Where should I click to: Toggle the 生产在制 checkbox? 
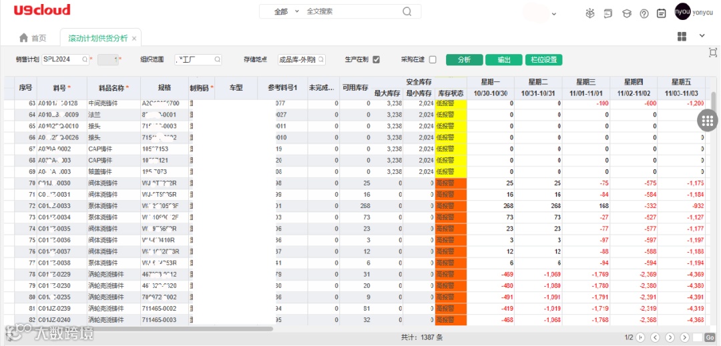[376, 59]
